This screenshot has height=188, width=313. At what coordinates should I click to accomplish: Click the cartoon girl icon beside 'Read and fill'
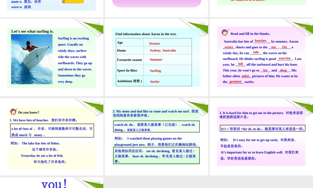pyautogui.click(x=225, y=32)
